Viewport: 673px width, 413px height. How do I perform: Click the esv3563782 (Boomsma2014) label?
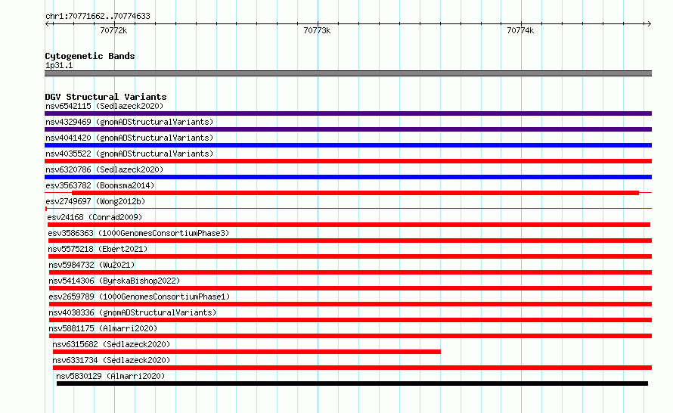(100, 185)
